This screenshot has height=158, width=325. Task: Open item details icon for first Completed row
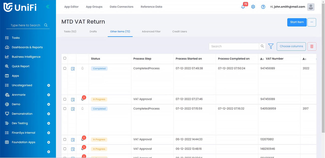[73, 69]
